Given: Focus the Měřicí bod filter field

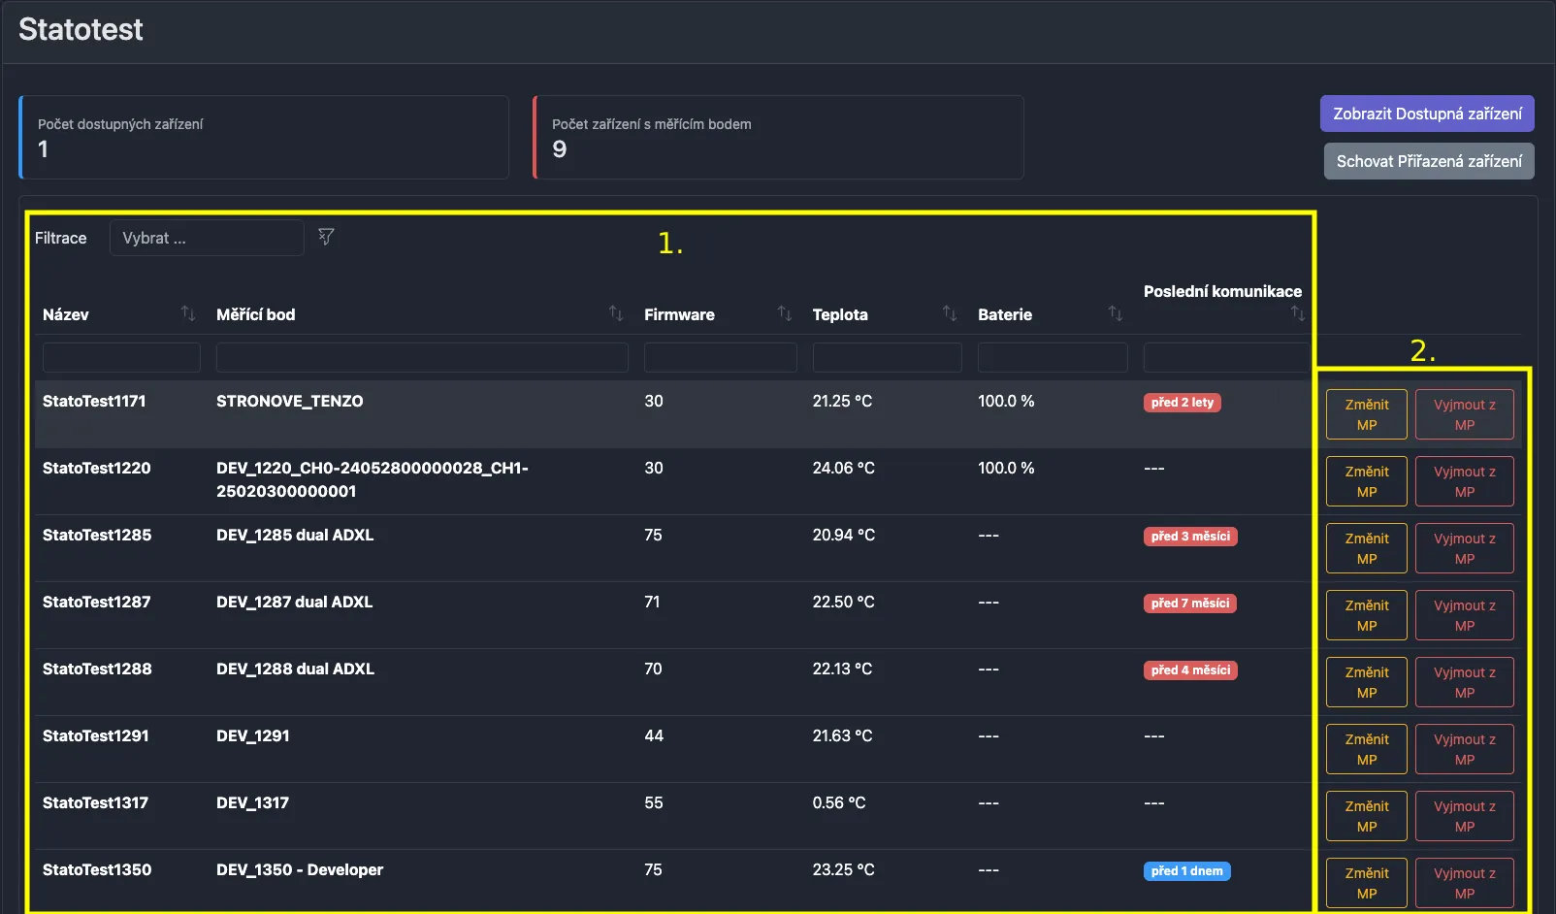Looking at the screenshot, I should click(x=422, y=357).
